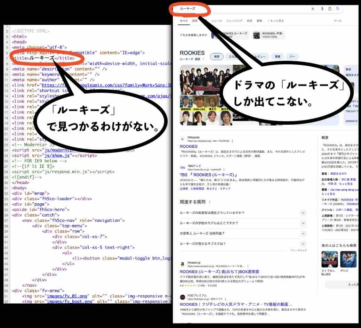The height and width of the screenshot is (328, 361).
Task: Open Google Lens image search icon
Action: [x=330, y=9]
